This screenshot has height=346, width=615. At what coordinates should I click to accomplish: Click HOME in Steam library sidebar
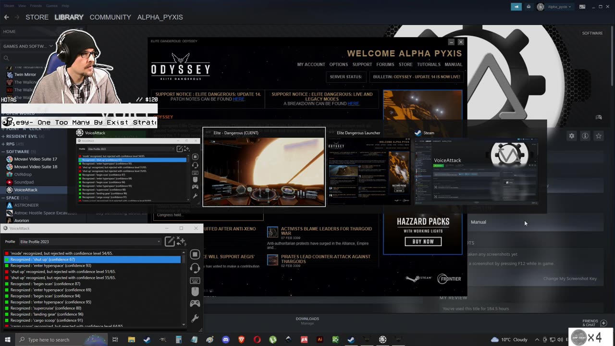point(9,31)
